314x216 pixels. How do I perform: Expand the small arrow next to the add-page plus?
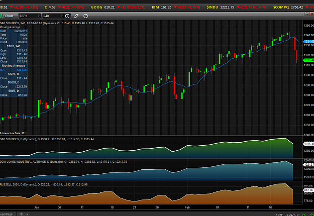[x=27, y=214]
